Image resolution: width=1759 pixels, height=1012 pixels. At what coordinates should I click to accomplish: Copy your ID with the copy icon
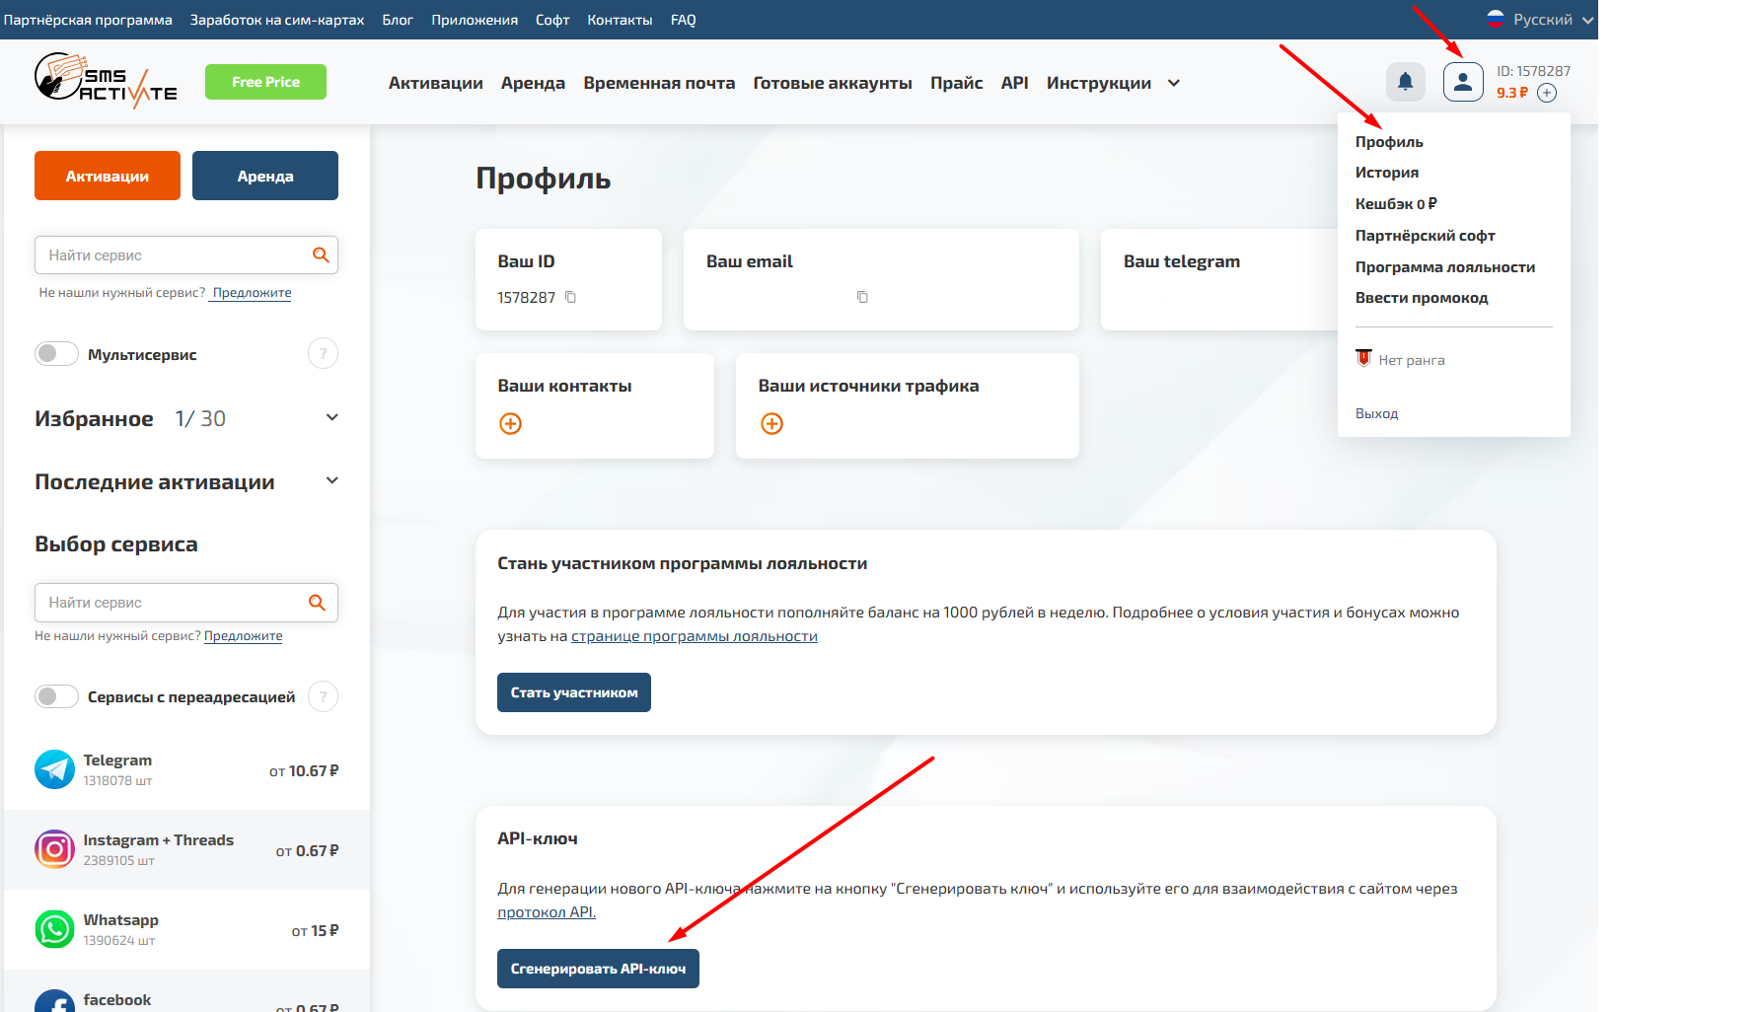tap(570, 297)
